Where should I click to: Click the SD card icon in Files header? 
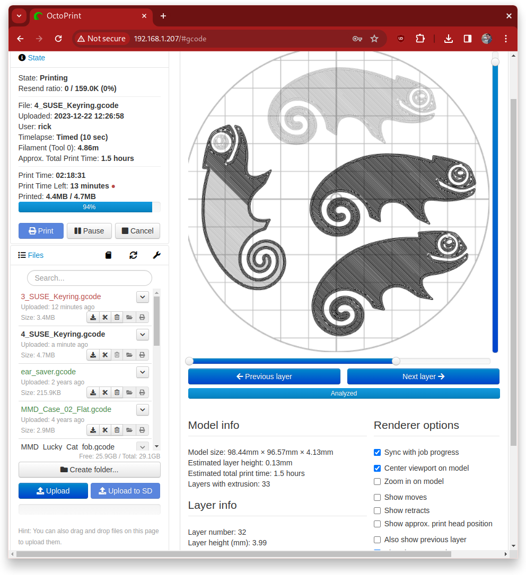109,255
